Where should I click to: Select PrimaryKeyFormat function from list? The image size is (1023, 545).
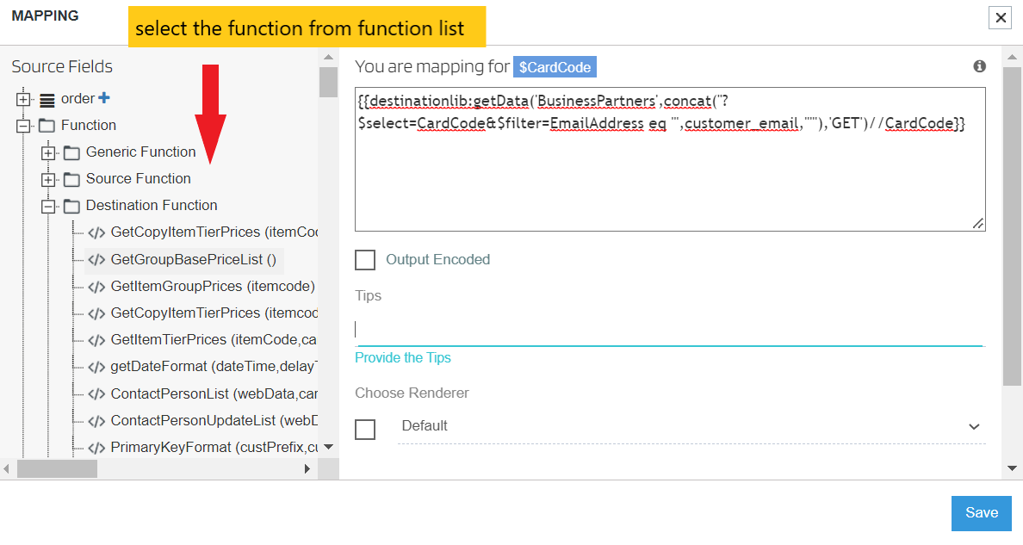[x=214, y=447]
